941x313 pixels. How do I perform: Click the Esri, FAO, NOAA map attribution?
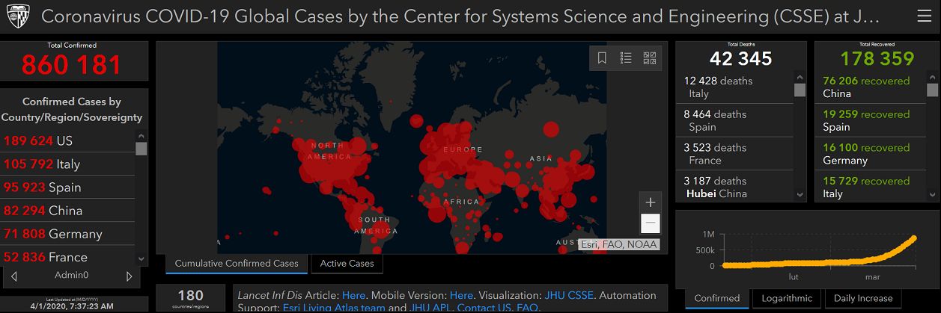[619, 244]
